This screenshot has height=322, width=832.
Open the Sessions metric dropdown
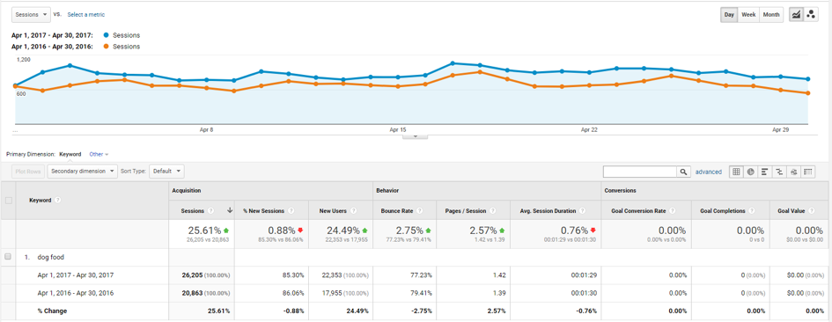coord(31,15)
